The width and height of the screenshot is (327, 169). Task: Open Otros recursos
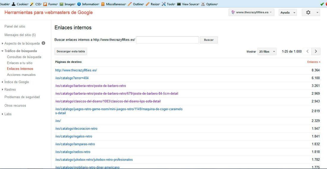coord(15,105)
